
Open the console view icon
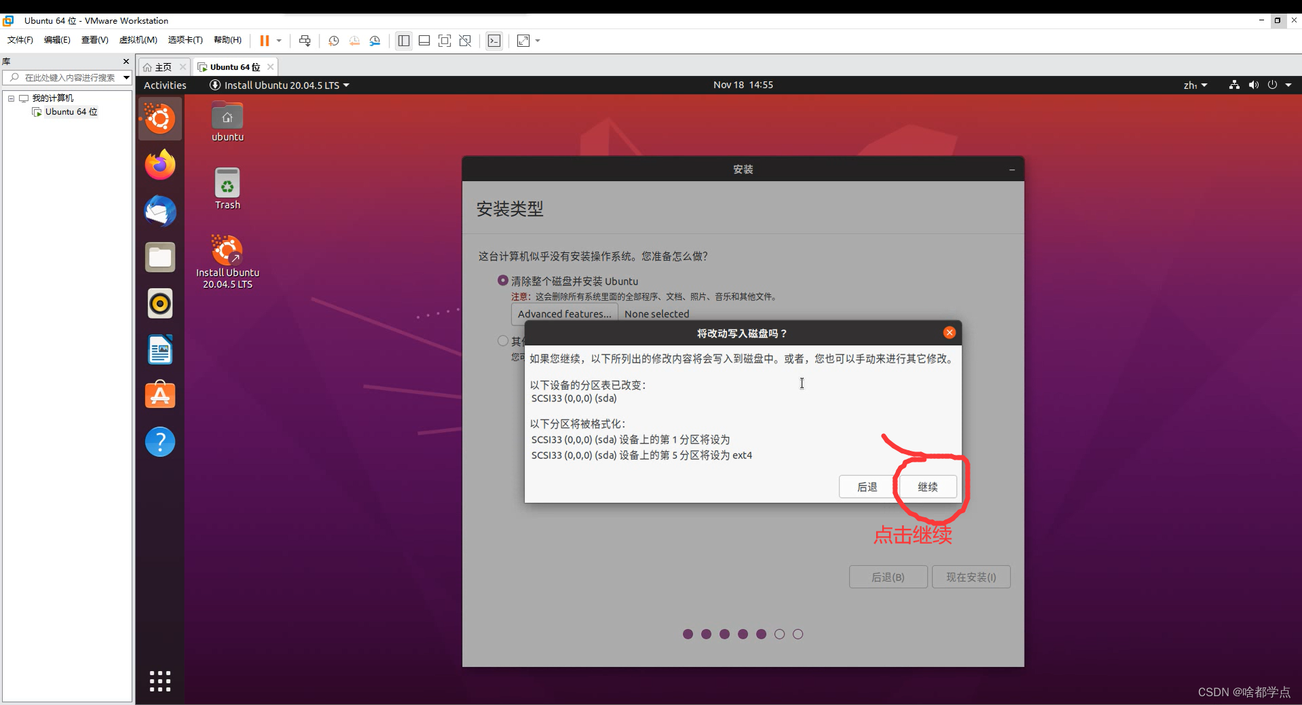(x=494, y=41)
